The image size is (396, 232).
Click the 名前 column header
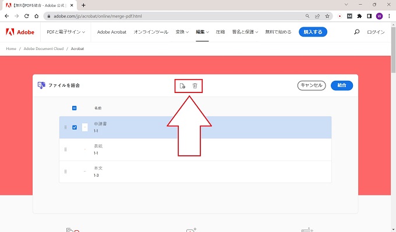98,108
